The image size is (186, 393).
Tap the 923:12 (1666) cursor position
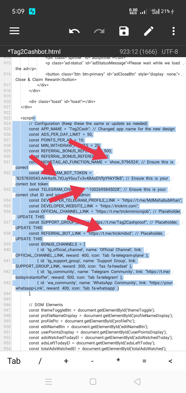click(x=138, y=51)
